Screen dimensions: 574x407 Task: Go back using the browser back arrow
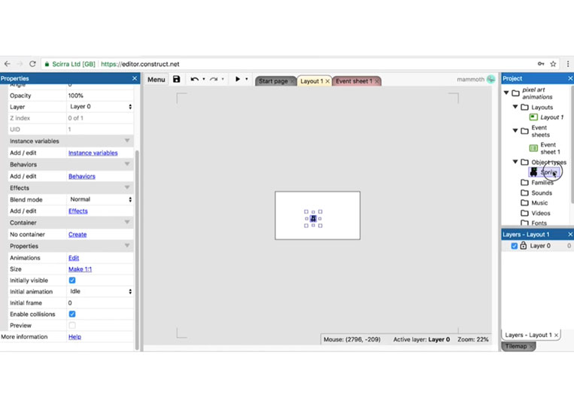coord(8,64)
